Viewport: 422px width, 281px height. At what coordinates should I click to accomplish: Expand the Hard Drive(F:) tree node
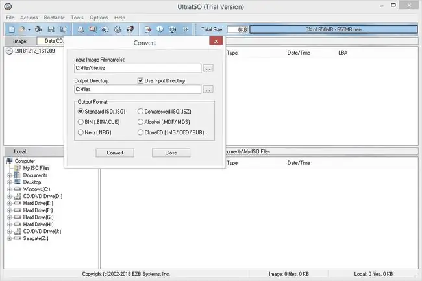pos(10,210)
